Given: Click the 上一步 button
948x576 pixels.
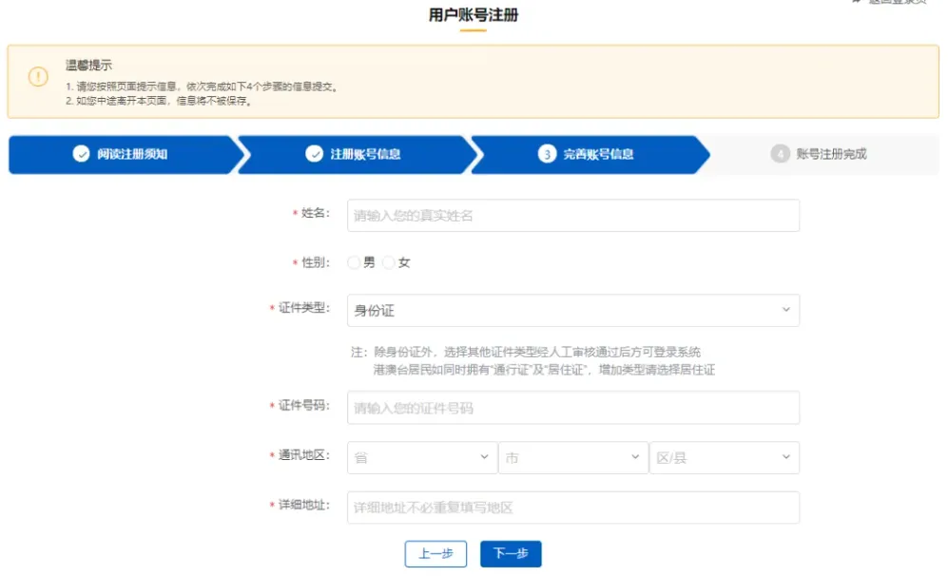Looking at the screenshot, I should tap(435, 553).
